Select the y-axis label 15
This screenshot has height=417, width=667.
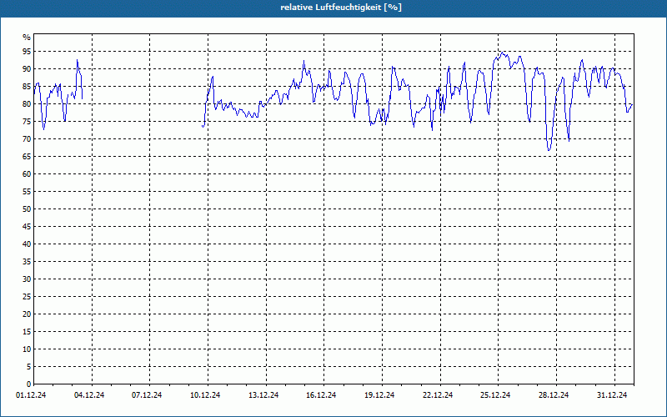(27, 331)
